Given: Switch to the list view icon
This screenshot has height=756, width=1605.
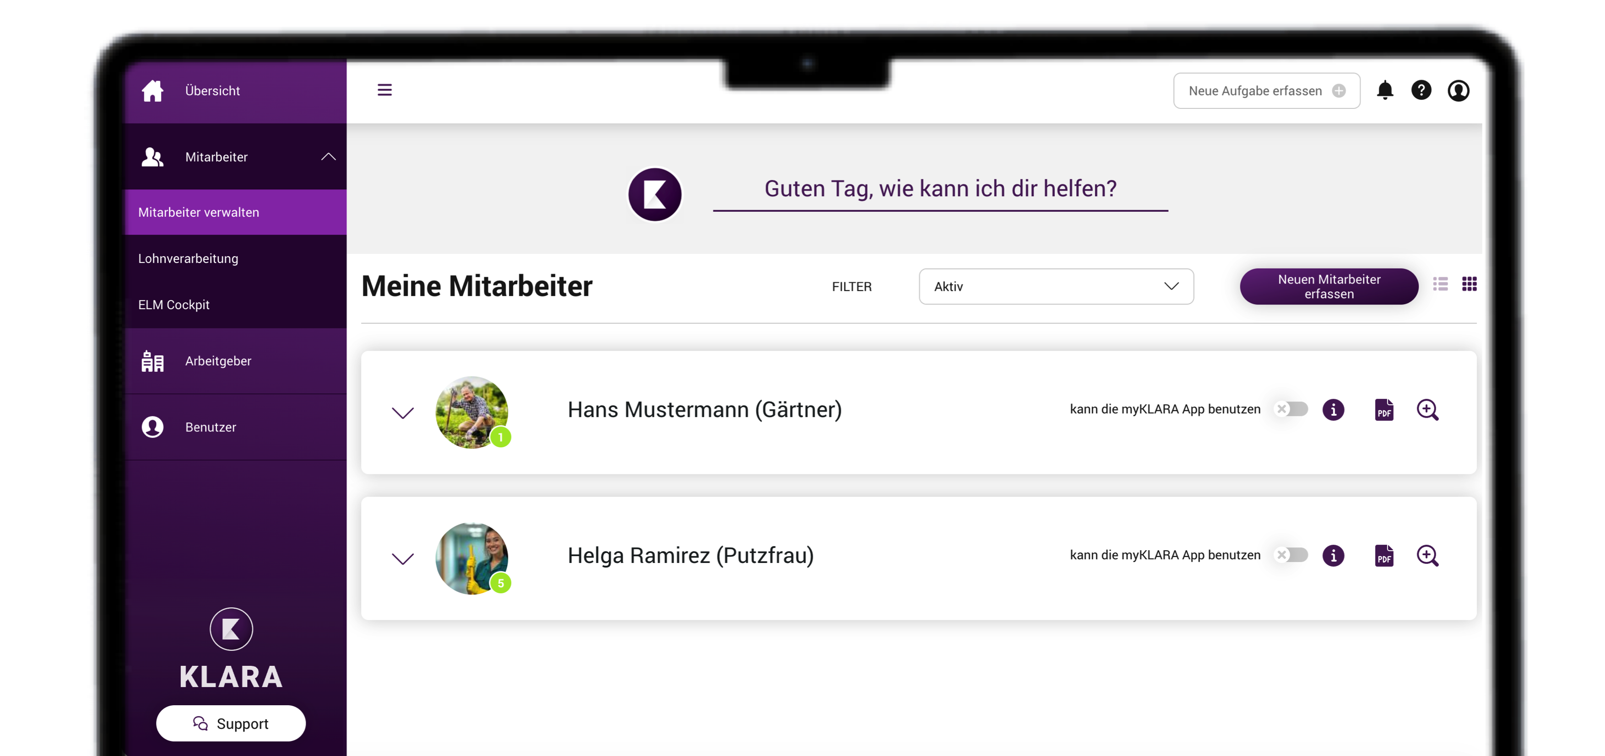Looking at the screenshot, I should click(1440, 284).
